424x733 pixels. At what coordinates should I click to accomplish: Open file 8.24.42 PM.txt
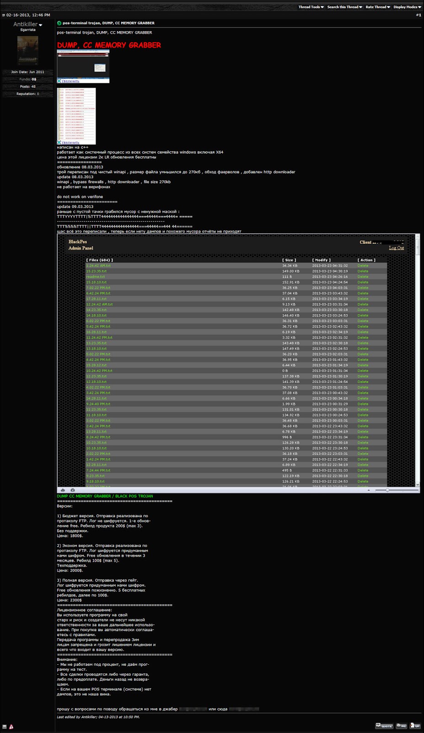pos(98,437)
